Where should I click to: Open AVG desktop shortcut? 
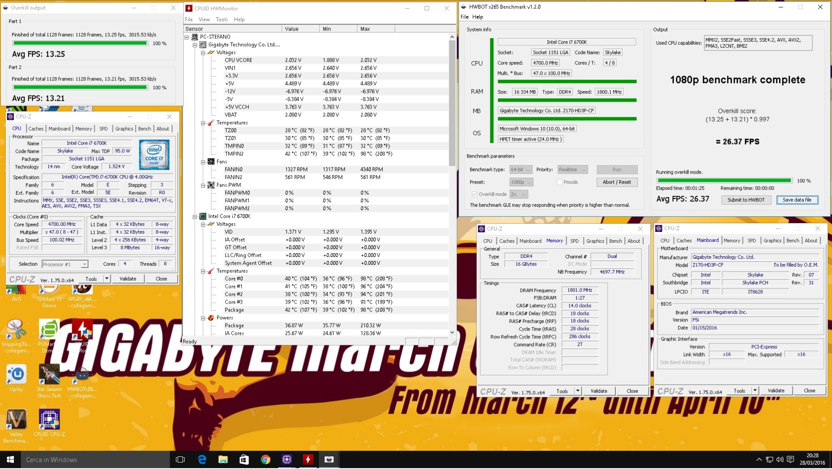pyautogui.click(x=17, y=292)
